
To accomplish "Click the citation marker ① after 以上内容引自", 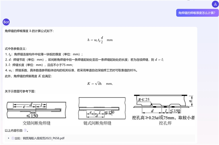I will pos(25,131).
